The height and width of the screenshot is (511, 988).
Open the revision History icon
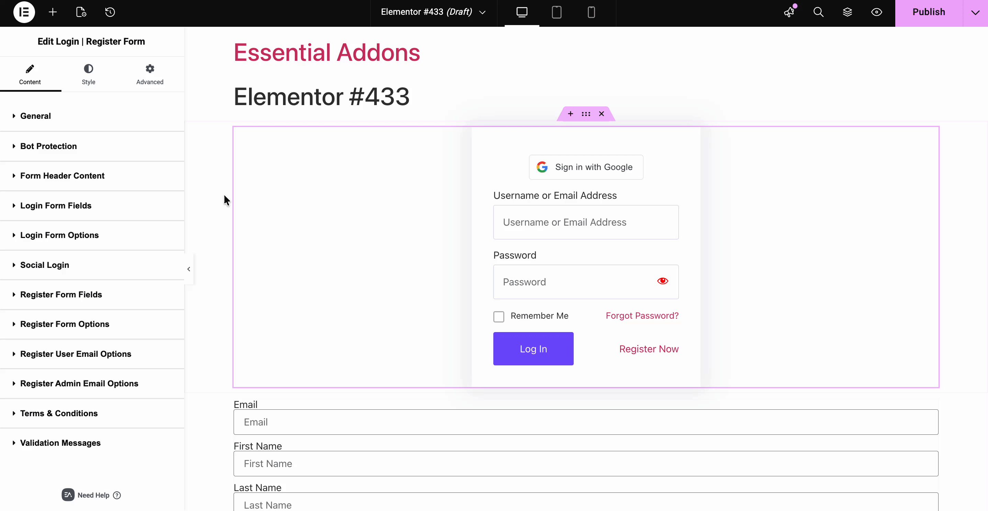pos(110,12)
